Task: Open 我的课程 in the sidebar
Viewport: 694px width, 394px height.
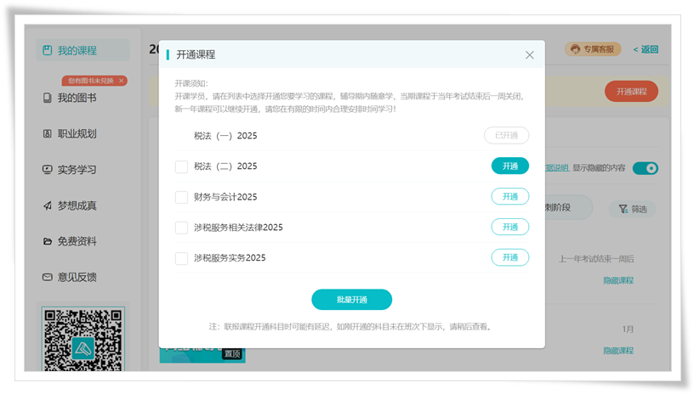Action: click(x=77, y=51)
